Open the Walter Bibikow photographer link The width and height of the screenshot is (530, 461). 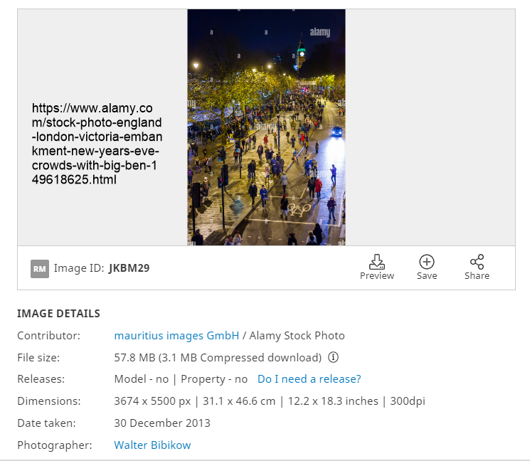pyautogui.click(x=152, y=445)
